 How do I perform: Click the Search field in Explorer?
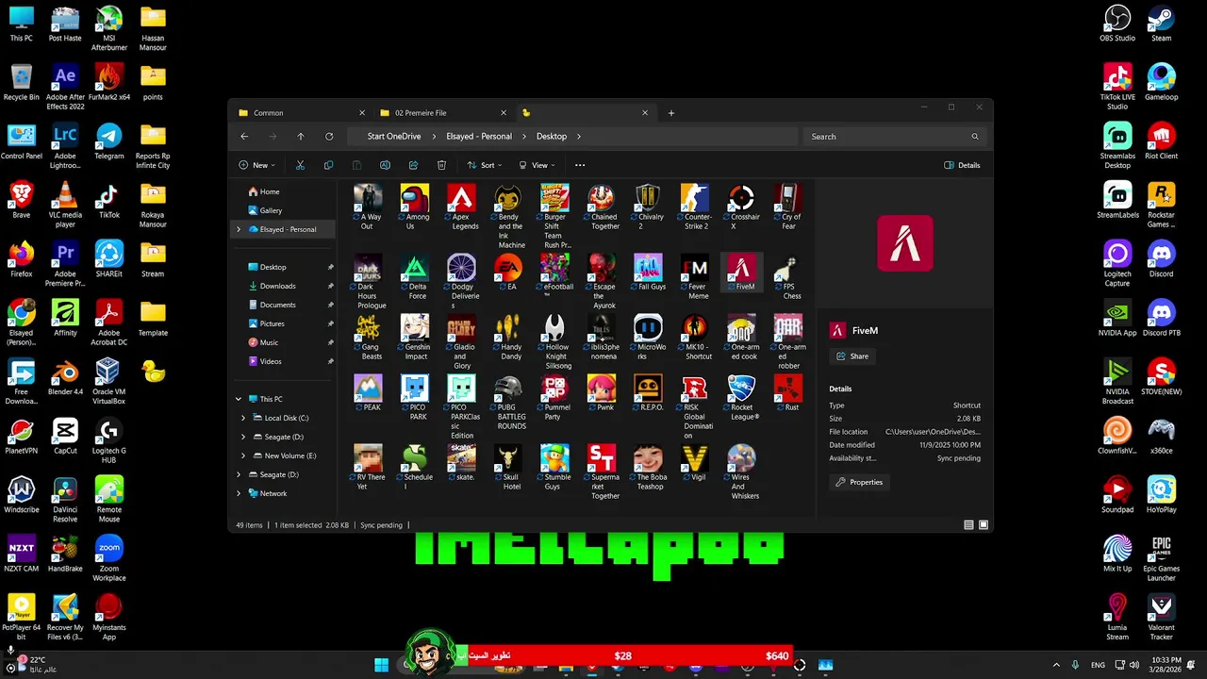point(894,137)
